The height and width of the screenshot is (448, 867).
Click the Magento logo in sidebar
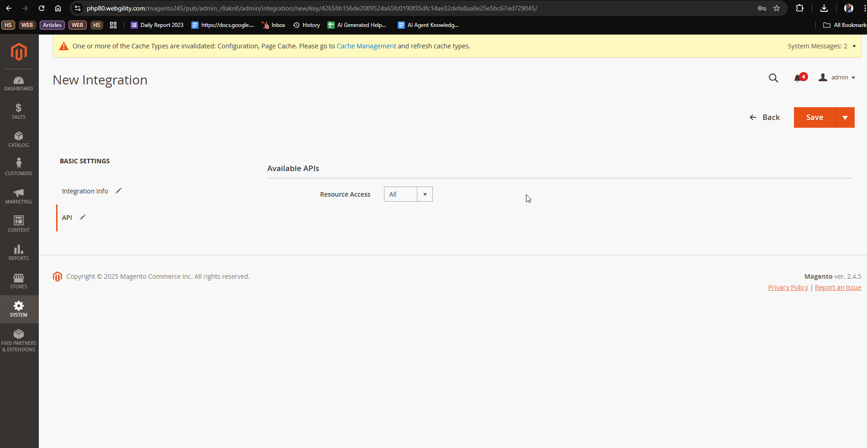pos(19,52)
